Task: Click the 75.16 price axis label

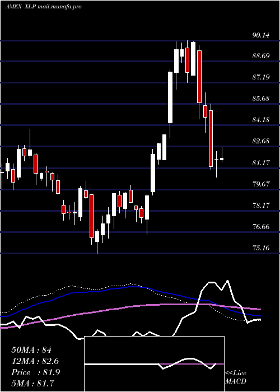Action: tap(261, 248)
